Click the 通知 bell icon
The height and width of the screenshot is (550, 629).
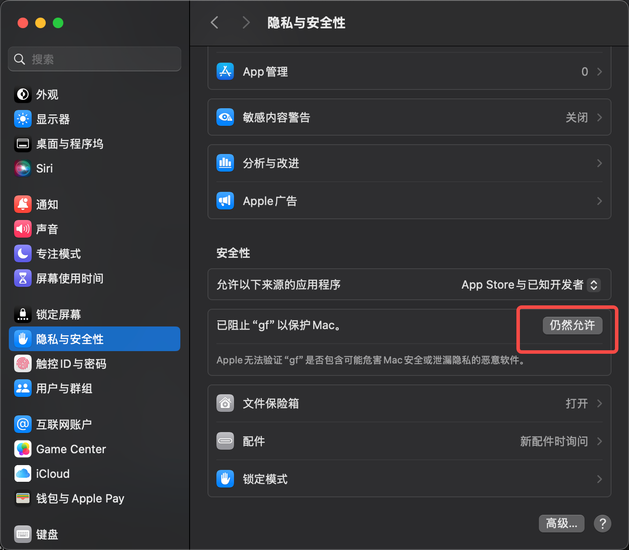(x=23, y=205)
